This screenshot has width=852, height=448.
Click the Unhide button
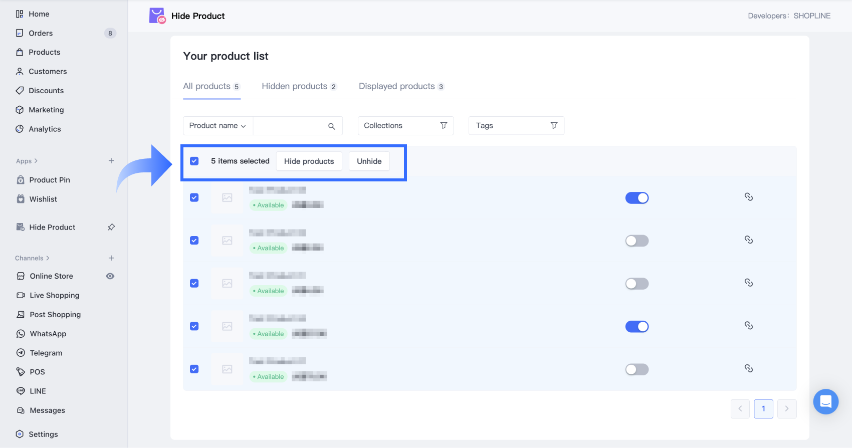click(369, 161)
